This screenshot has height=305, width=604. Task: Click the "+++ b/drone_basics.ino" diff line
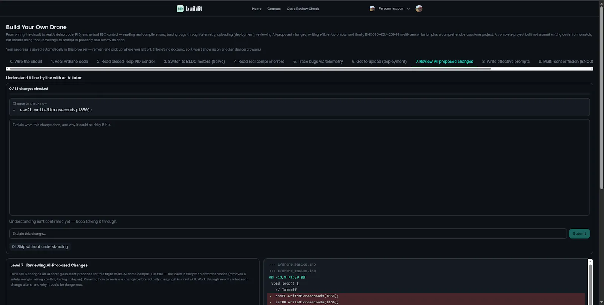[x=293, y=271]
